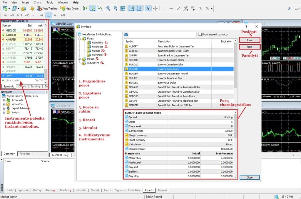Screen dimensions: 301x199
Task: Switch to the Journal toolbox tab
Action: [162, 190]
